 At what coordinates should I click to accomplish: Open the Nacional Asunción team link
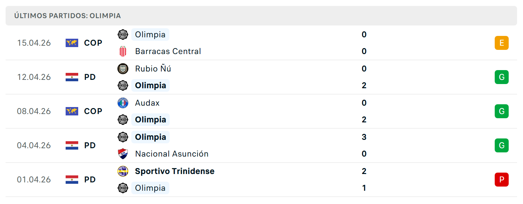click(x=172, y=154)
